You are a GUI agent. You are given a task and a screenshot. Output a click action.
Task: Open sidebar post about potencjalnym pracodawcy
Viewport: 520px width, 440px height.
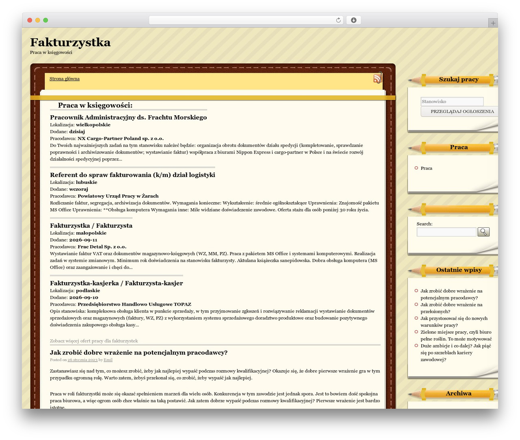451,294
